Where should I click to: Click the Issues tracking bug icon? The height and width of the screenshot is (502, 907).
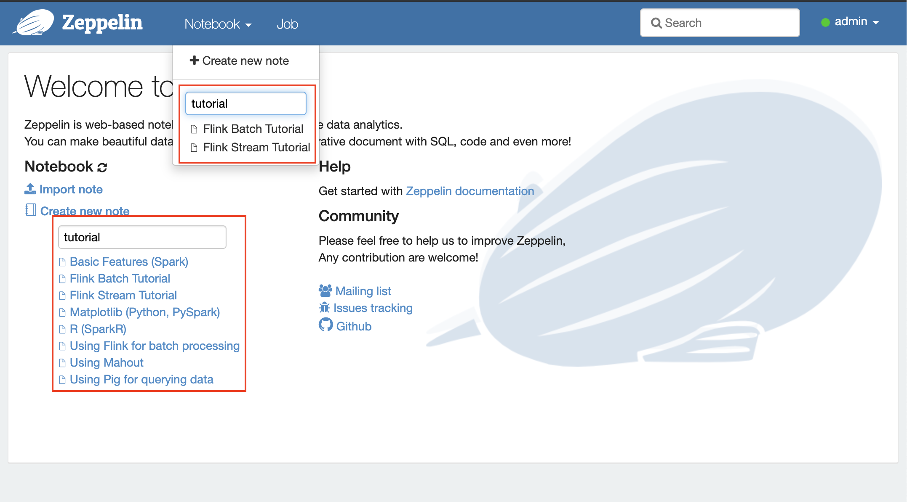tap(324, 308)
